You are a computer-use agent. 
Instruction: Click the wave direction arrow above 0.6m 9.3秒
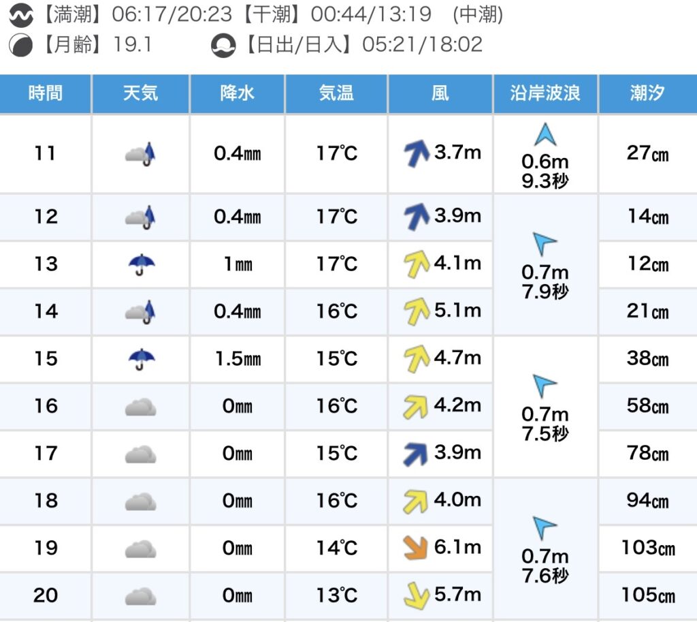tap(545, 135)
